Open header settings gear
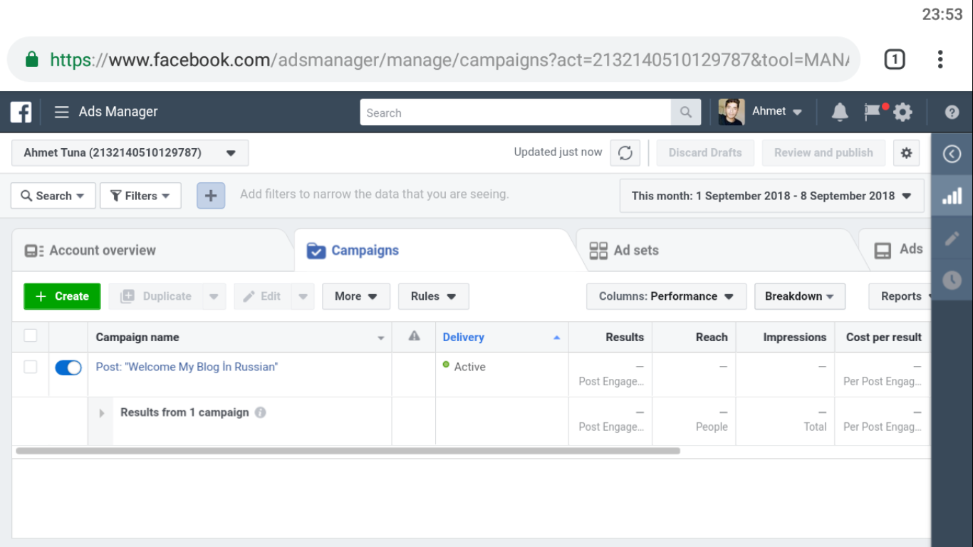The width and height of the screenshot is (973, 547). (902, 112)
